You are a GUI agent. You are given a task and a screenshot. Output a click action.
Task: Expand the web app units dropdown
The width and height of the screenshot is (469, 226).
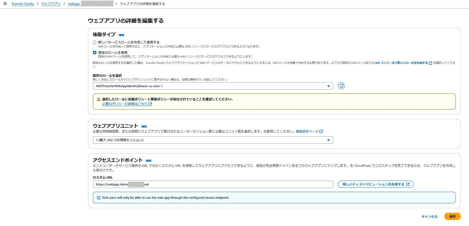pos(213,140)
